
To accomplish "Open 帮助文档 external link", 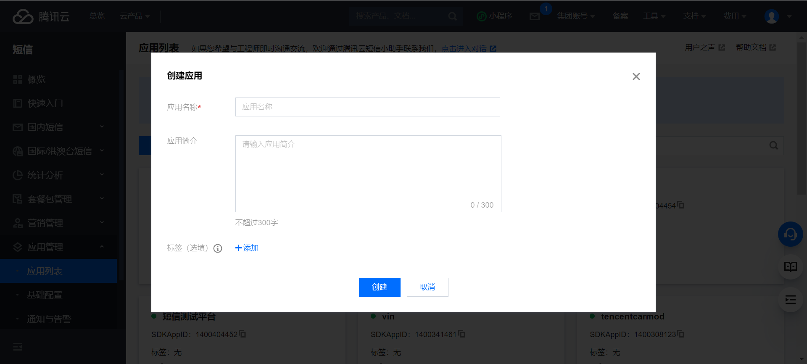I will pos(756,47).
